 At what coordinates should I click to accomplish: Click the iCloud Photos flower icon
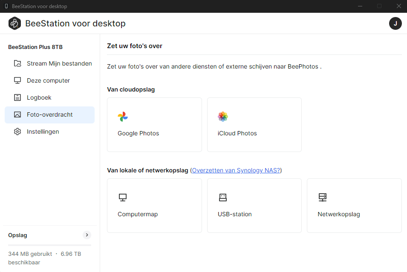(x=223, y=117)
